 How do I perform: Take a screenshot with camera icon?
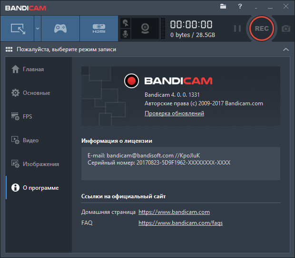pos(285,28)
